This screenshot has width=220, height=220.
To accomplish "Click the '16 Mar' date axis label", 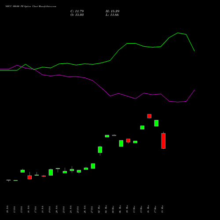I will [148, 209].
